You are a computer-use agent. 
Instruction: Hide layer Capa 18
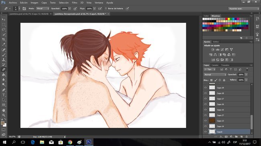click(x=205, y=93)
